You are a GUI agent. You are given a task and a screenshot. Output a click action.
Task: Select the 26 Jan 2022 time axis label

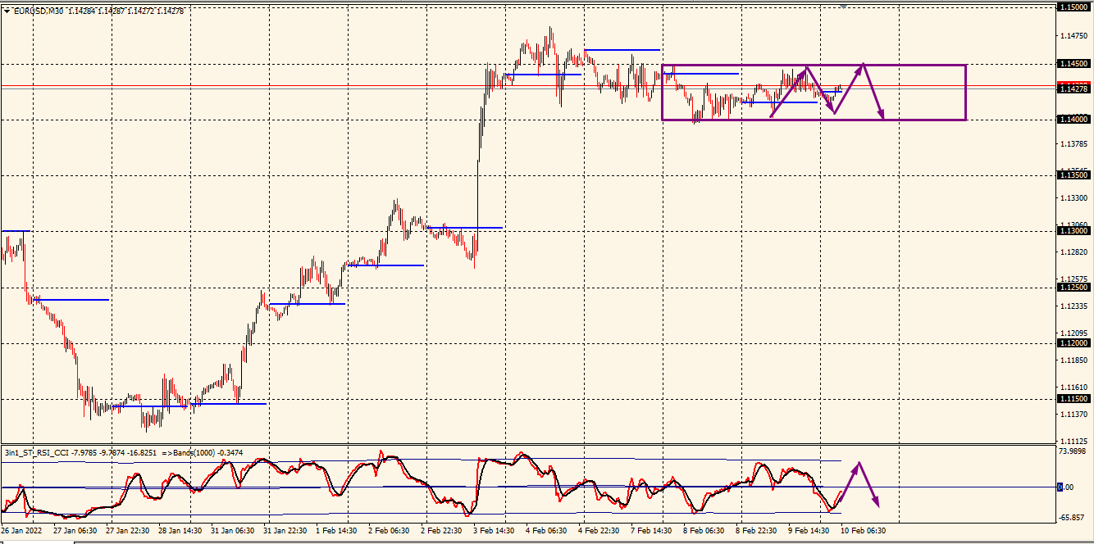point(21,531)
